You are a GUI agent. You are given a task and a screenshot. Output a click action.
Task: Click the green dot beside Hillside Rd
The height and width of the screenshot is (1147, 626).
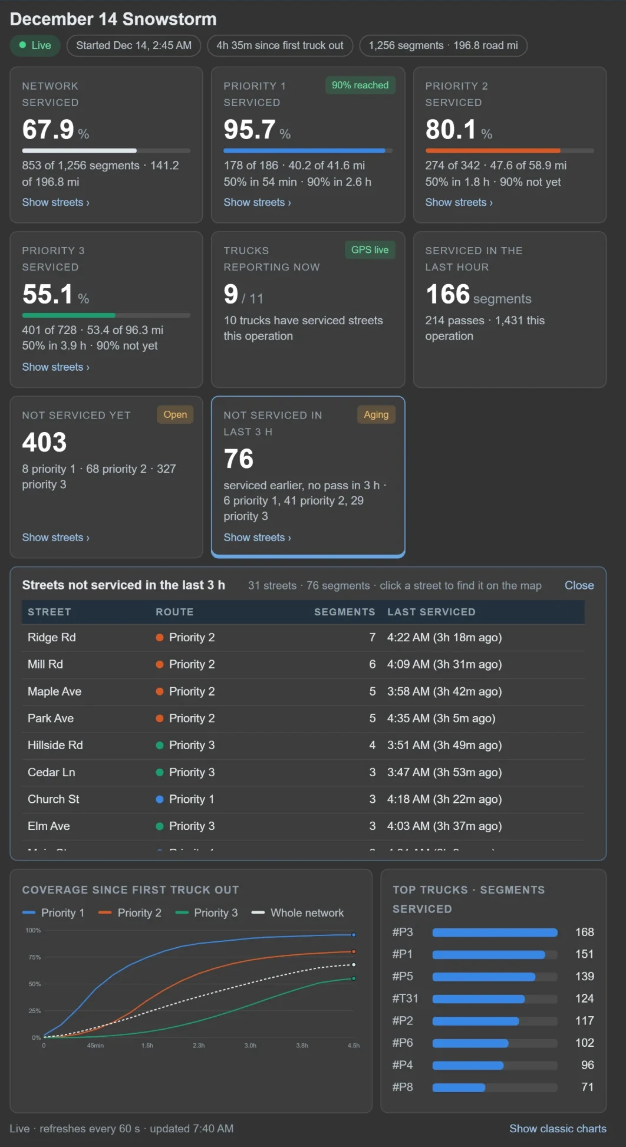159,745
